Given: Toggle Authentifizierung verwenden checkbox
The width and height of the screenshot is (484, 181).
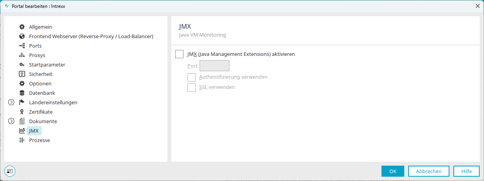Looking at the screenshot, I should [x=192, y=77].
